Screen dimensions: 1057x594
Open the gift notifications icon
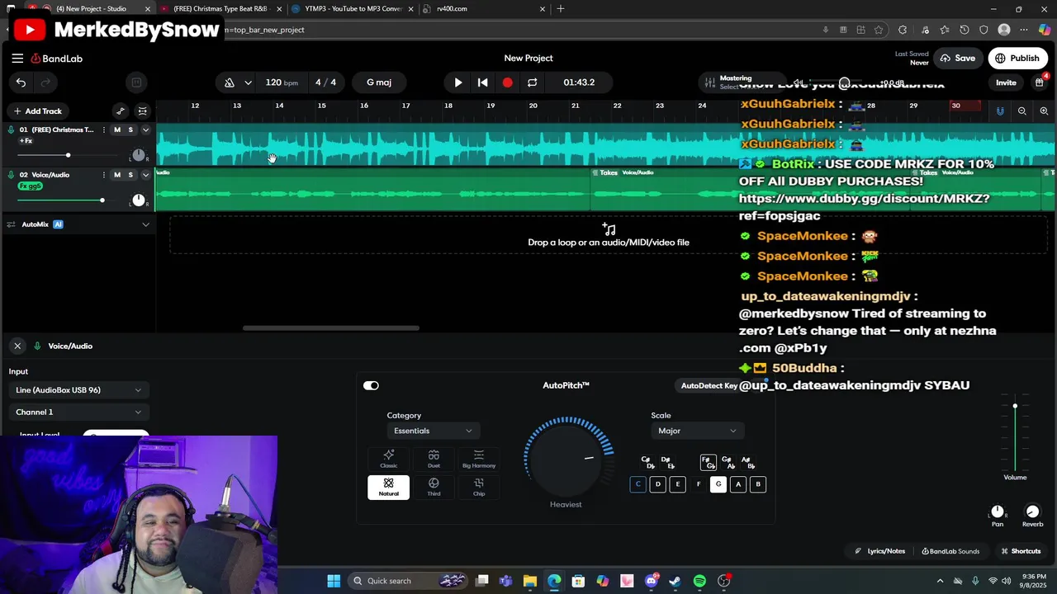pos(1039,82)
